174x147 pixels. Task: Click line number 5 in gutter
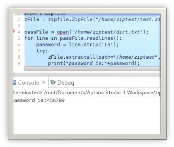[19, 38]
